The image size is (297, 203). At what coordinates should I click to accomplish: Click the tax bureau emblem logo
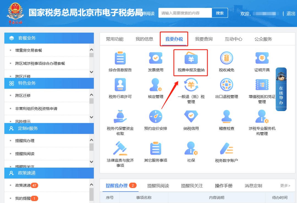[x=15, y=13]
